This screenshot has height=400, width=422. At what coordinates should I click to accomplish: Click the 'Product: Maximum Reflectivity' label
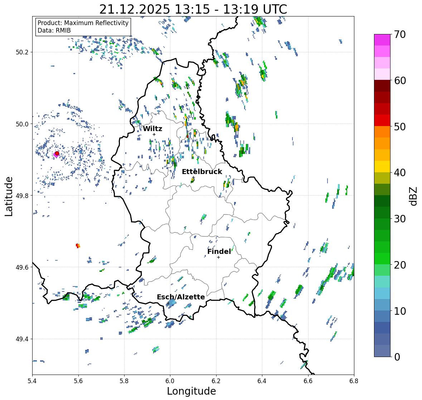coord(83,23)
